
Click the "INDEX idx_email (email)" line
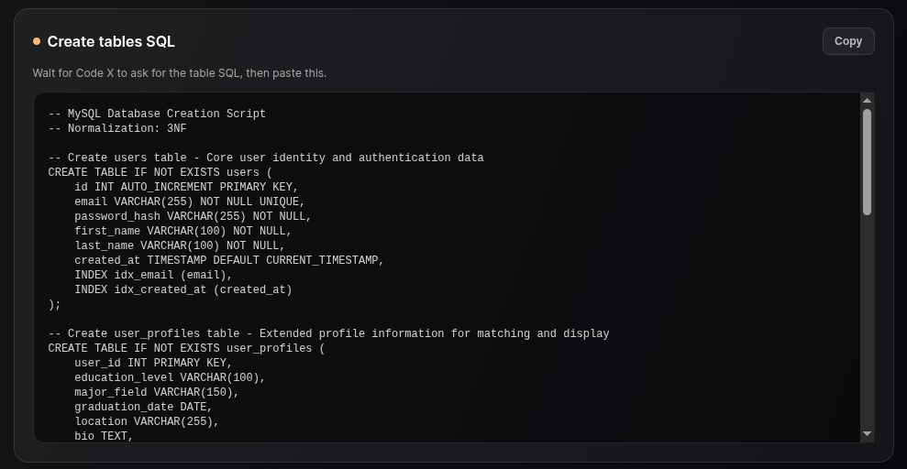point(153,276)
